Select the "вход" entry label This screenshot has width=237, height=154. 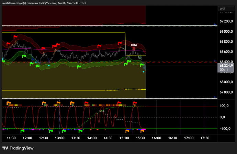click(x=134, y=45)
